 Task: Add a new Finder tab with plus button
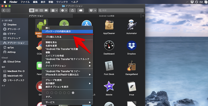click(143, 16)
